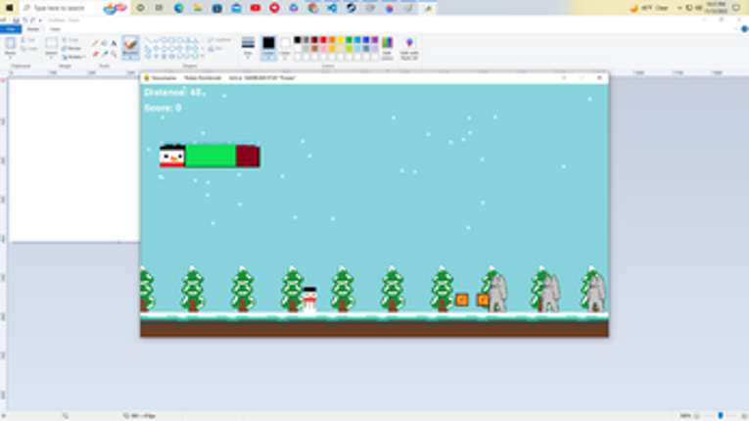Click the weather widget in taskbar
Screen dimensions: 749x421
648,8
